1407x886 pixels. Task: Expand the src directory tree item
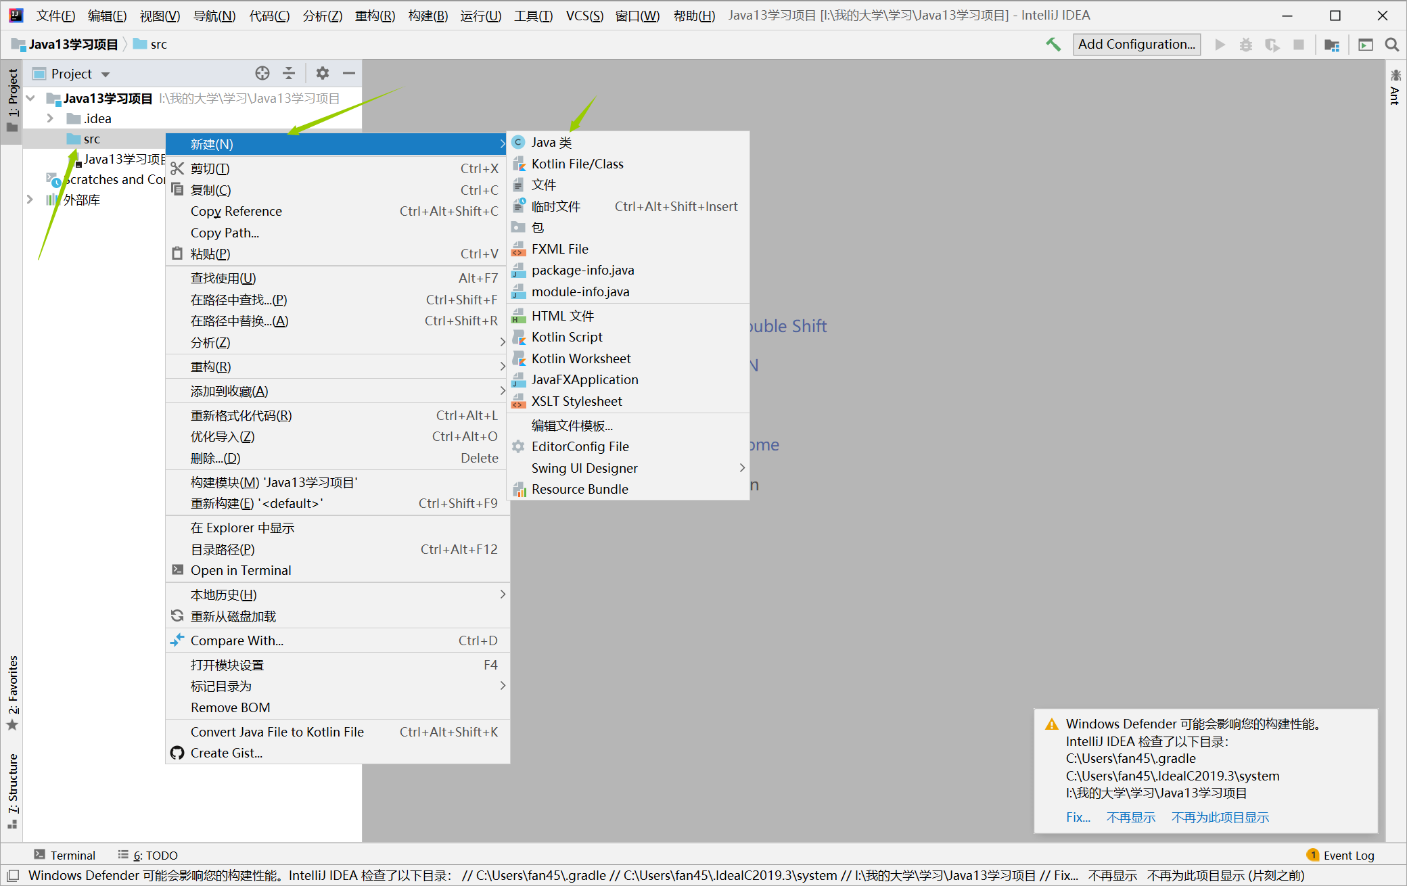[x=92, y=138]
